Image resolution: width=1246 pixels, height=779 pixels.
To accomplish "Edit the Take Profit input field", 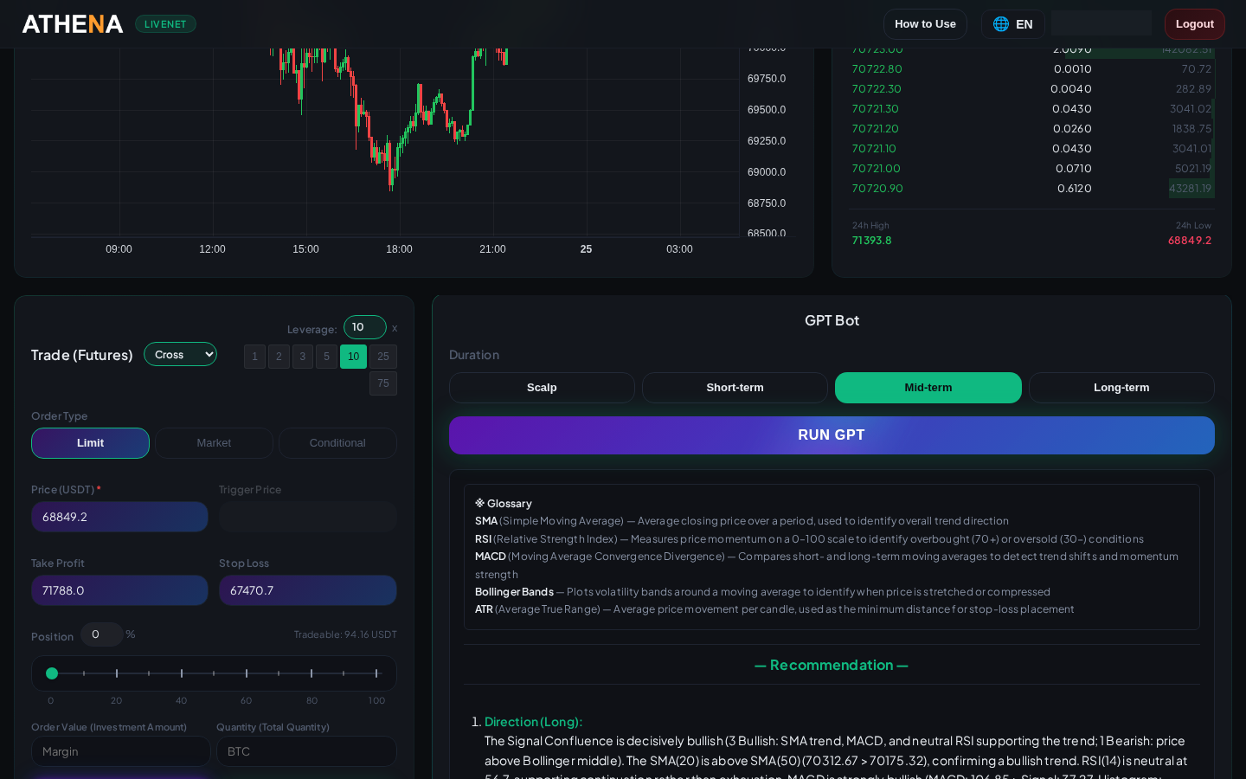I will [119, 590].
